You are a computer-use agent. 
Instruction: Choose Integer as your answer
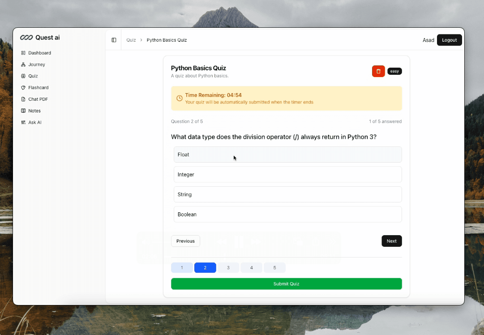pyautogui.click(x=287, y=174)
